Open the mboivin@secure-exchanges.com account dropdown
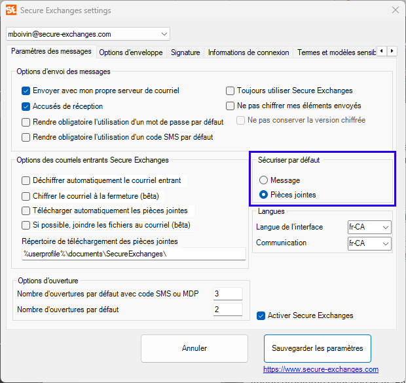The height and width of the screenshot is (383, 406). (88, 34)
